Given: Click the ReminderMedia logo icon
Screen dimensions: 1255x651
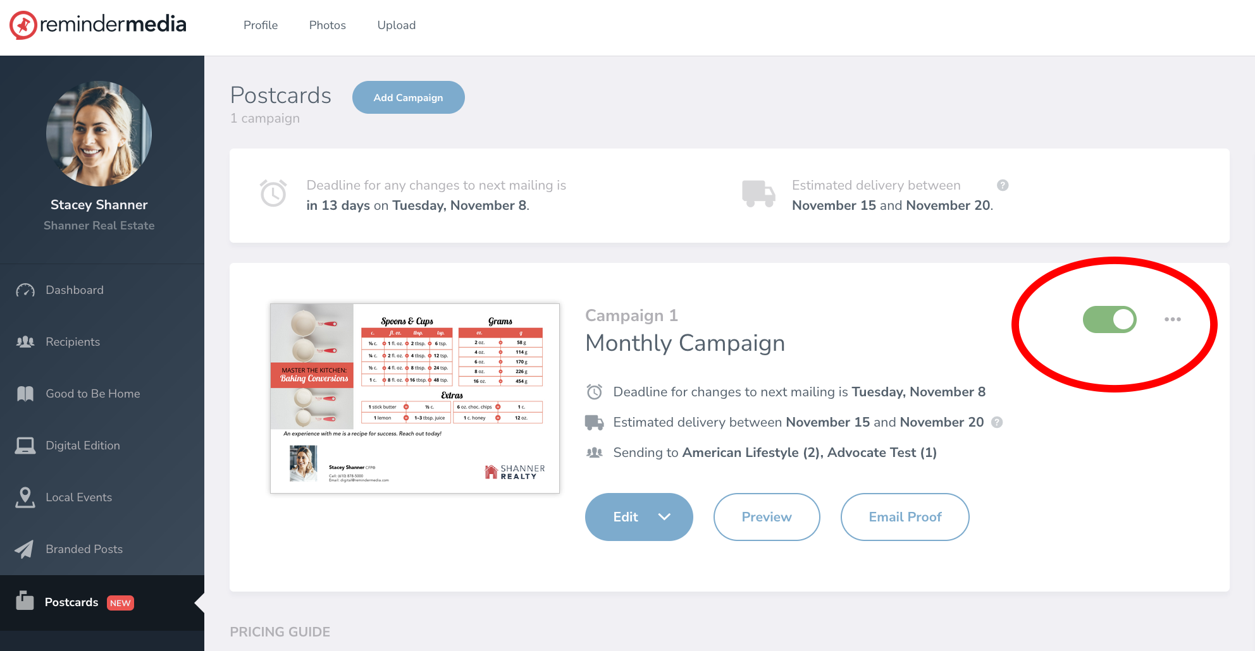Looking at the screenshot, I should [23, 25].
